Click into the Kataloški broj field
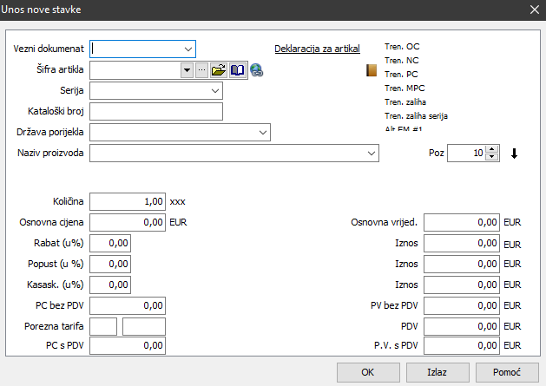Screen dimensions: 546x386 coord(156,111)
